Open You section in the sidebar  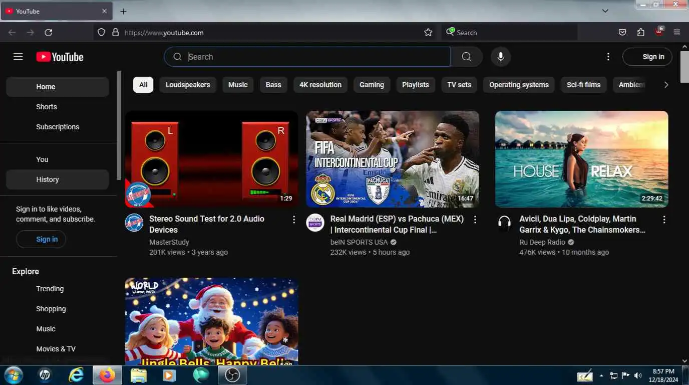coord(58,159)
